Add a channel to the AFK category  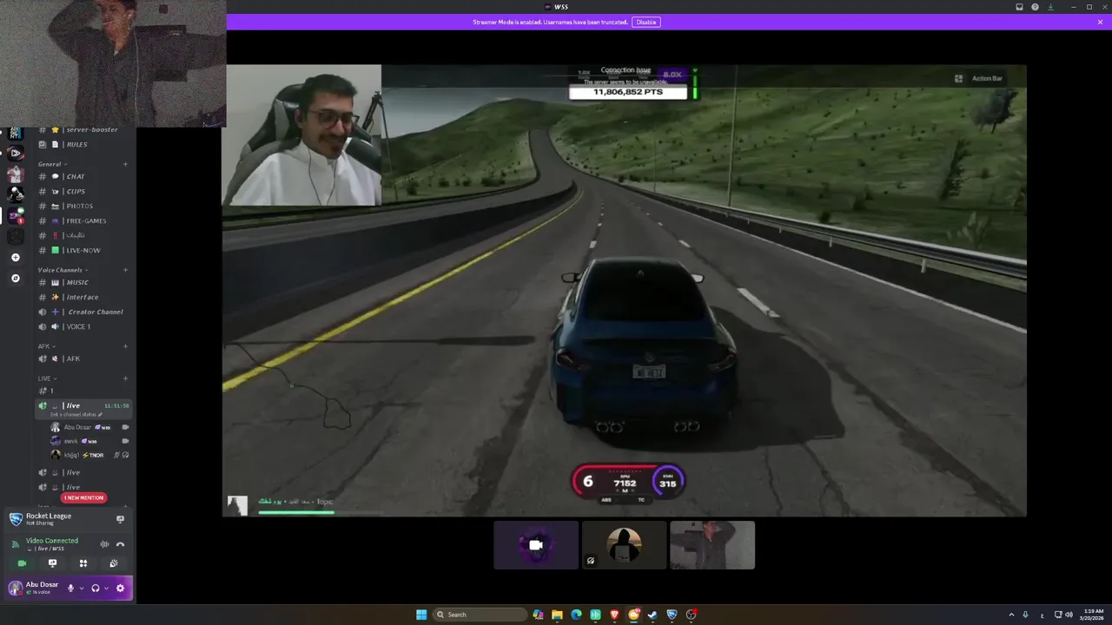click(x=125, y=346)
